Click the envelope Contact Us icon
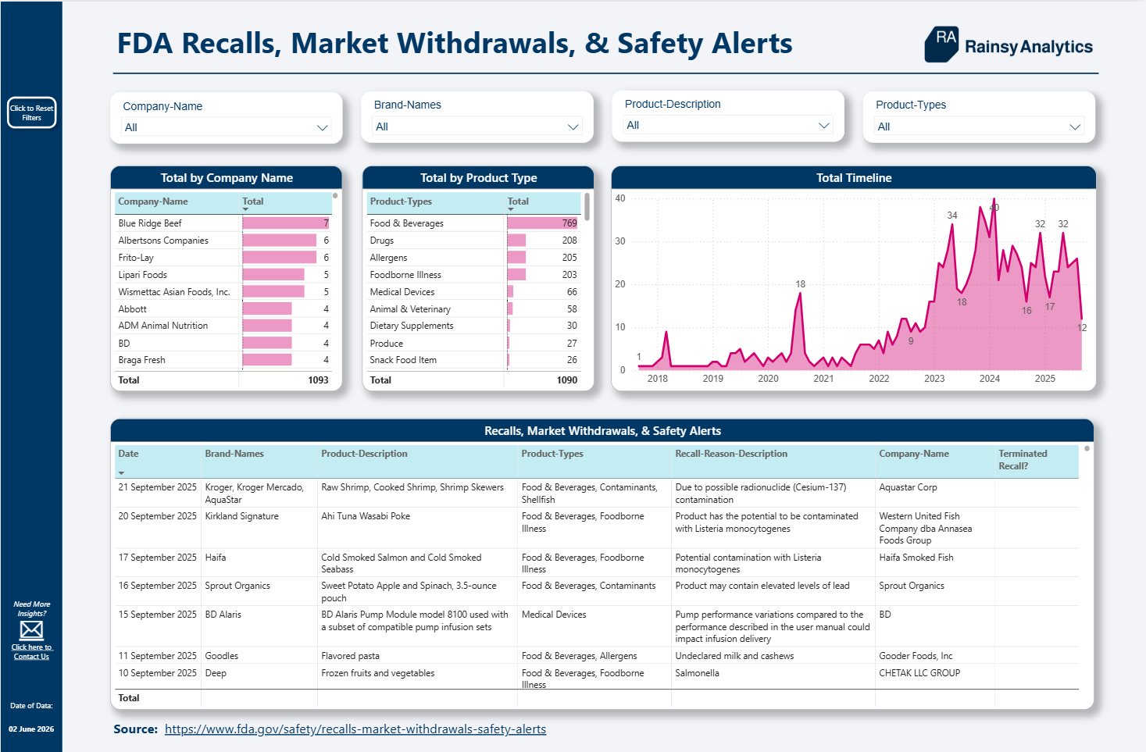Viewport: 1146px width, 752px height. [x=31, y=630]
